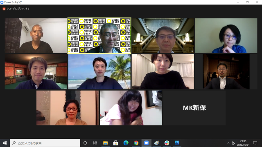This screenshot has width=262, height=147.
Task: Click the Cortana circle icon
Action: tap(85, 143)
